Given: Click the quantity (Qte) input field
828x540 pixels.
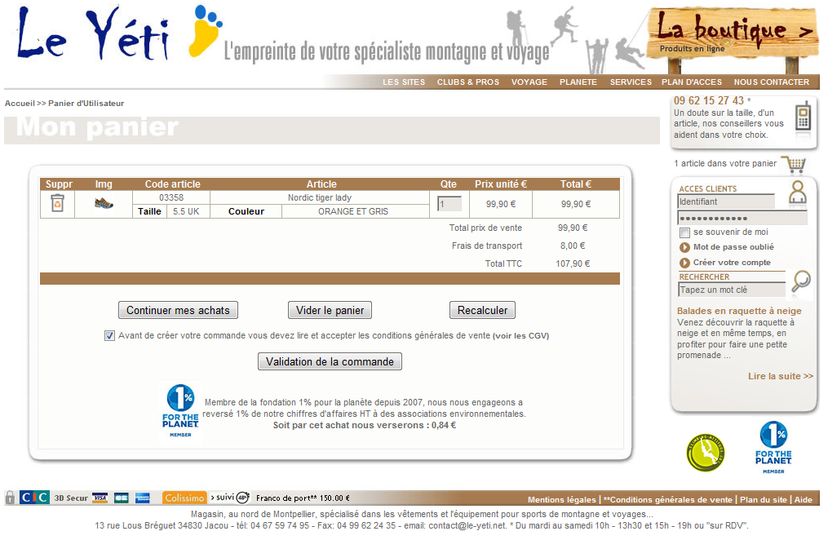Looking at the screenshot, I should point(449,204).
